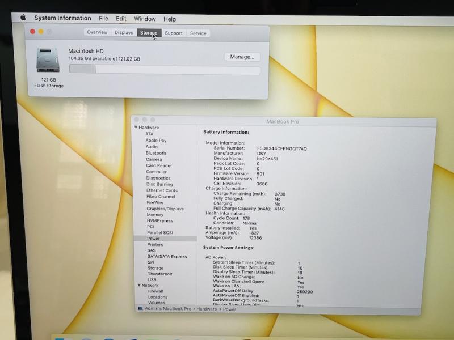Screen dimensions: 454x340
Task: Open the Window menu
Action: pos(145,19)
